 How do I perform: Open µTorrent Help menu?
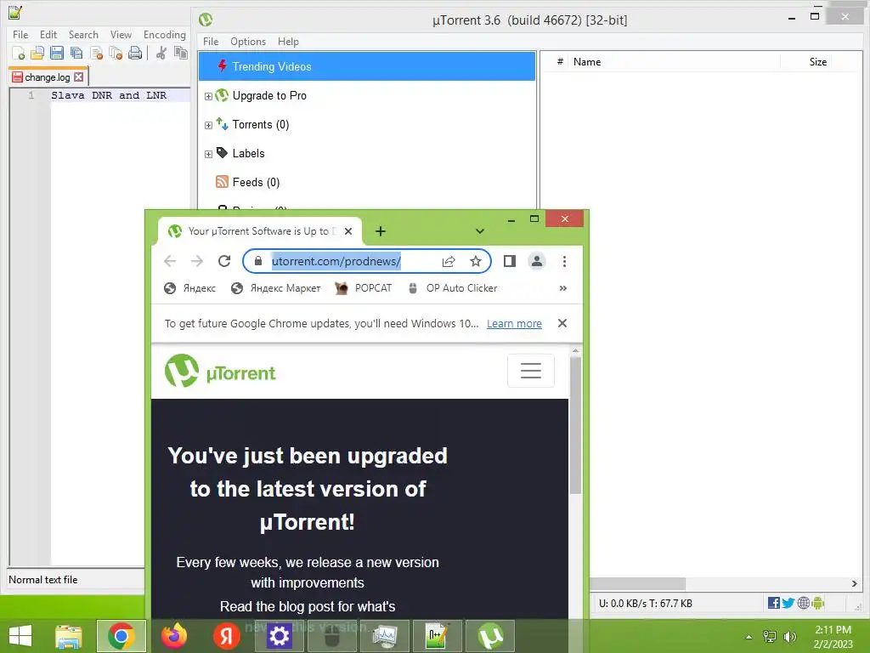tap(288, 42)
